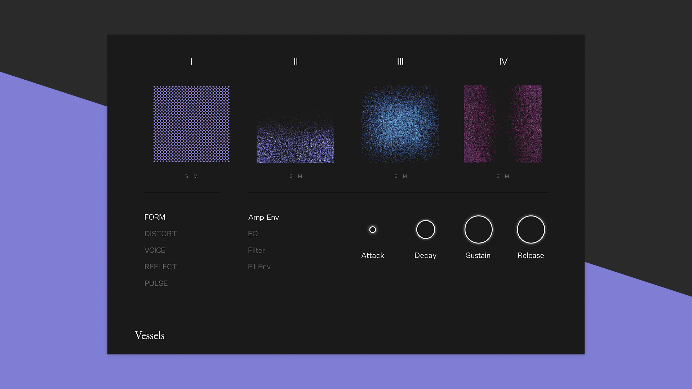This screenshot has height=389, width=692.
Task: Select the EQ sub-page
Action: [x=253, y=234]
